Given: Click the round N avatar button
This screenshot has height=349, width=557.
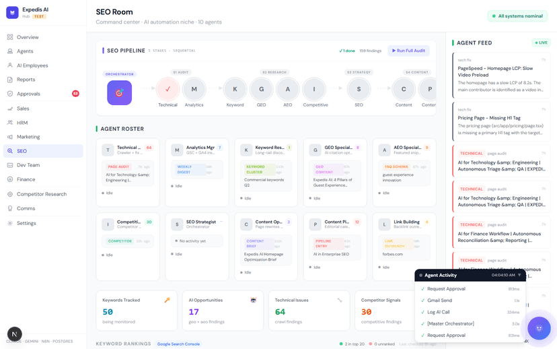Looking at the screenshot, I should coord(15,334).
